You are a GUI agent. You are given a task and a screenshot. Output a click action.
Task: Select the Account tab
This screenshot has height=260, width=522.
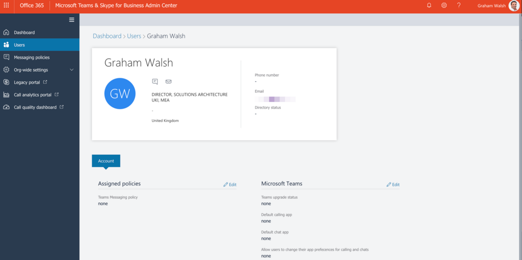pos(106,161)
